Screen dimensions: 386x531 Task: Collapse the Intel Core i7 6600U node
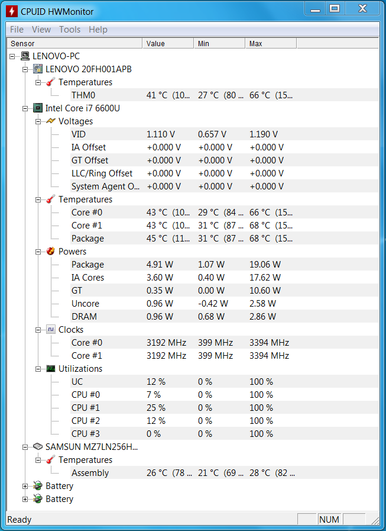point(25,109)
